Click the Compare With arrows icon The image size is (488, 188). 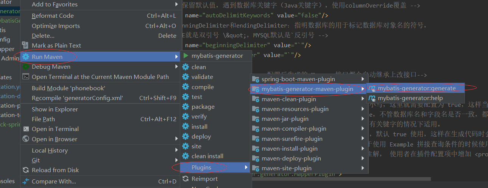pyautogui.click(x=26, y=181)
